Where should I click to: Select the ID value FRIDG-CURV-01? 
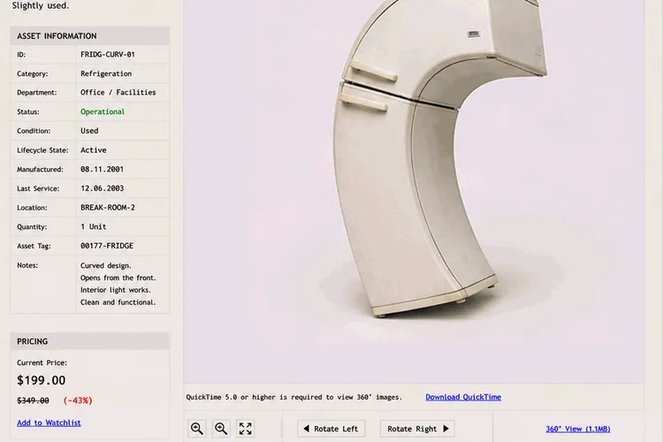pos(107,55)
